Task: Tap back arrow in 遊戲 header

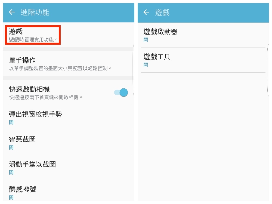Action: pos(146,12)
